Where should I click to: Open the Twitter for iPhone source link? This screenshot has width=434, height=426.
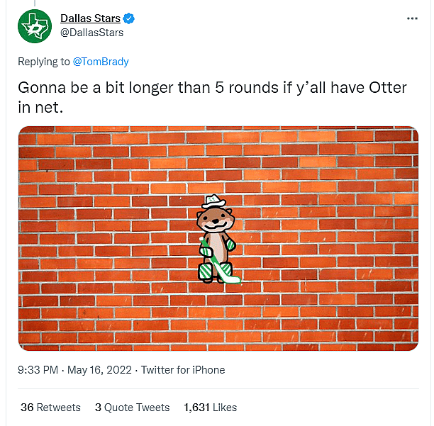pos(183,370)
